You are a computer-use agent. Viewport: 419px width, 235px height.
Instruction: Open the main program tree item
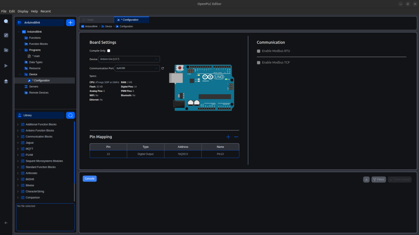coord(36,56)
